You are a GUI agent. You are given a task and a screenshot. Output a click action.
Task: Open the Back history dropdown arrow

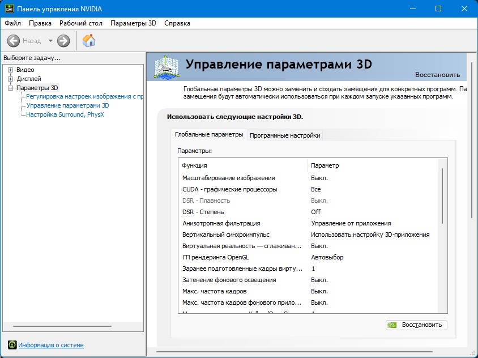(x=50, y=41)
